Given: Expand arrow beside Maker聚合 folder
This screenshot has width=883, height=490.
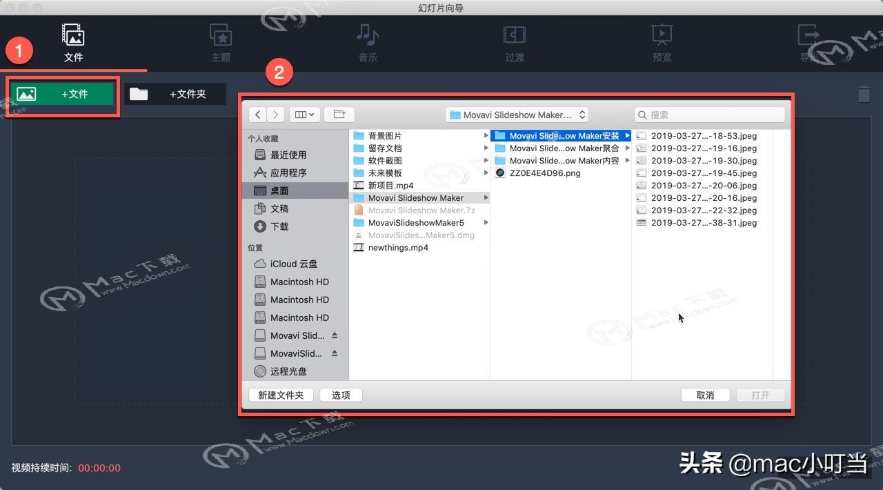Looking at the screenshot, I should (627, 148).
